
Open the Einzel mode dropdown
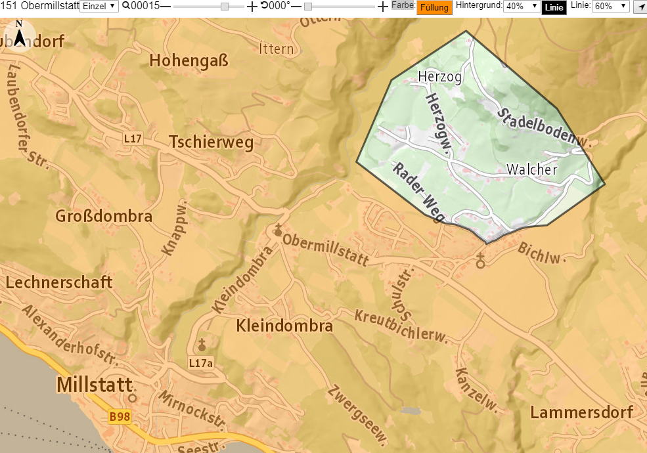pos(99,6)
